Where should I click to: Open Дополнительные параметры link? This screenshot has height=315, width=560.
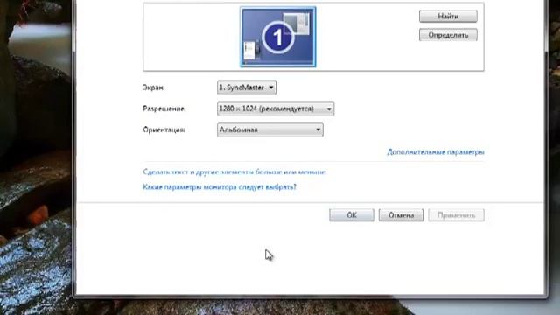[x=436, y=151]
